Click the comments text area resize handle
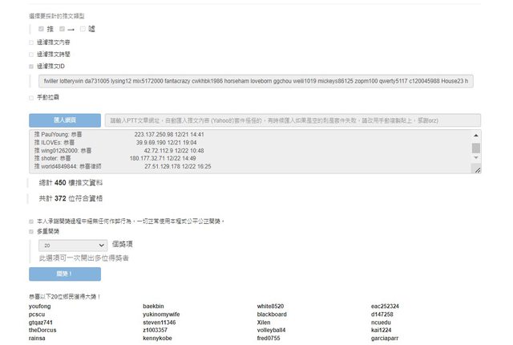Image resolution: width=513 pixels, height=345 pixels. click(477, 169)
